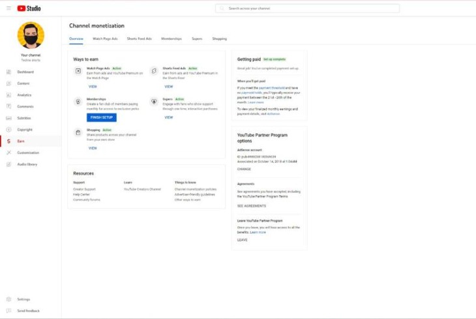The width and height of the screenshot is (476, 319).
Task: Open the Help Center link
Action: 82,194
